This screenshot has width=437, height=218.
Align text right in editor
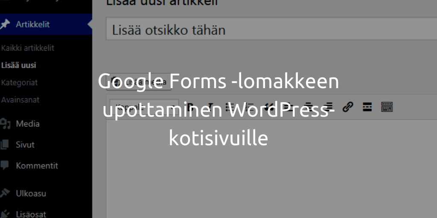(x=328, y=107)
